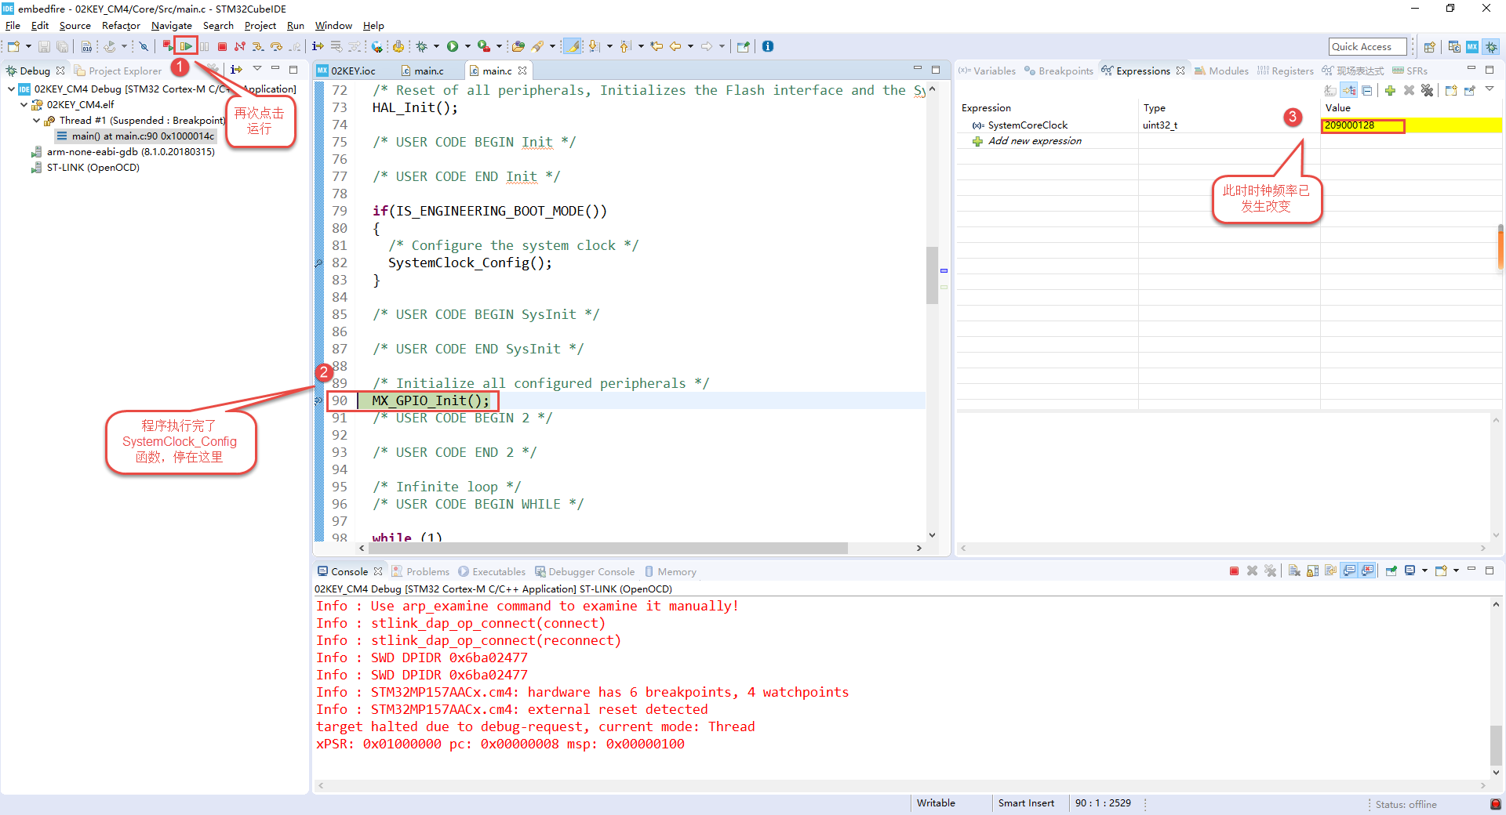
Task: Terminate the debug session via red square
Action: click(x=222, y=46)
